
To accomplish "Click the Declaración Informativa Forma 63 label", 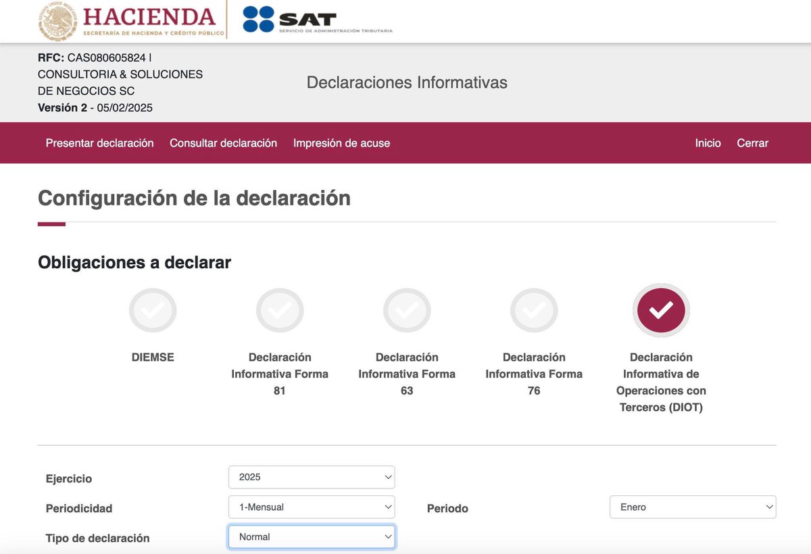I will (x=407, y=374).
